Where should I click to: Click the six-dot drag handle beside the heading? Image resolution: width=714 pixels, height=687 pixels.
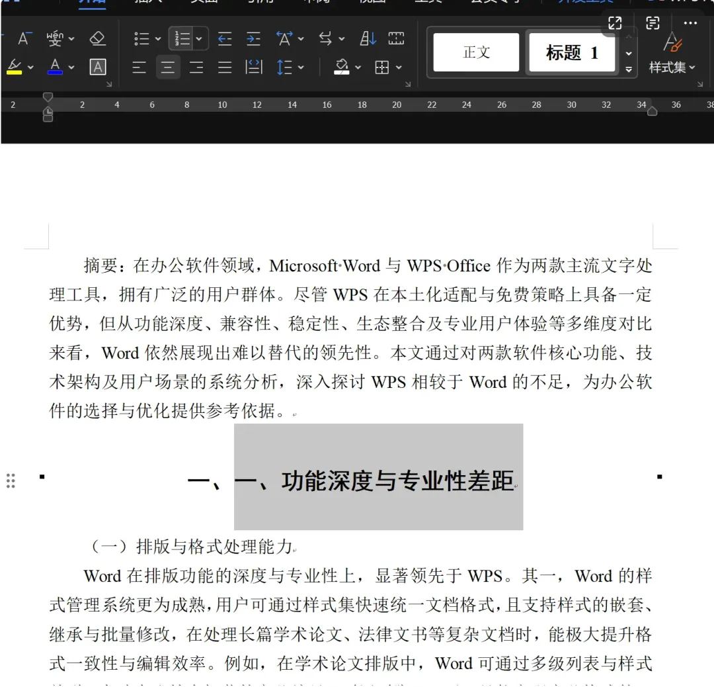click(x=11, y=481)
